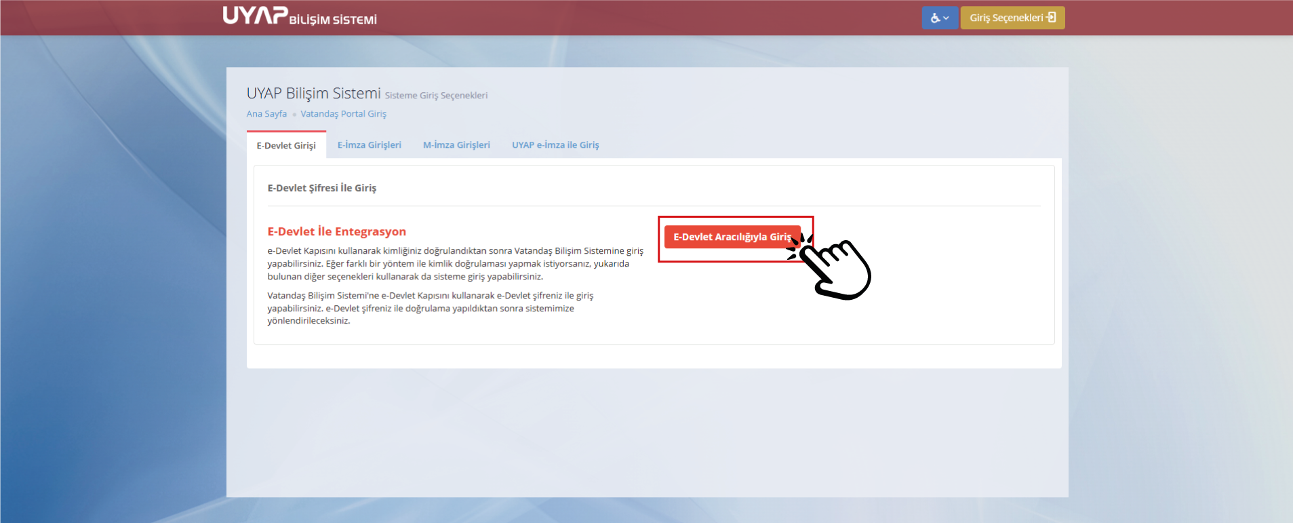The width and height of the screenshot is (1293, 523).
Task: Click the breadcrumb separator dot after Ana Sayfa
Action: (294, 115)
